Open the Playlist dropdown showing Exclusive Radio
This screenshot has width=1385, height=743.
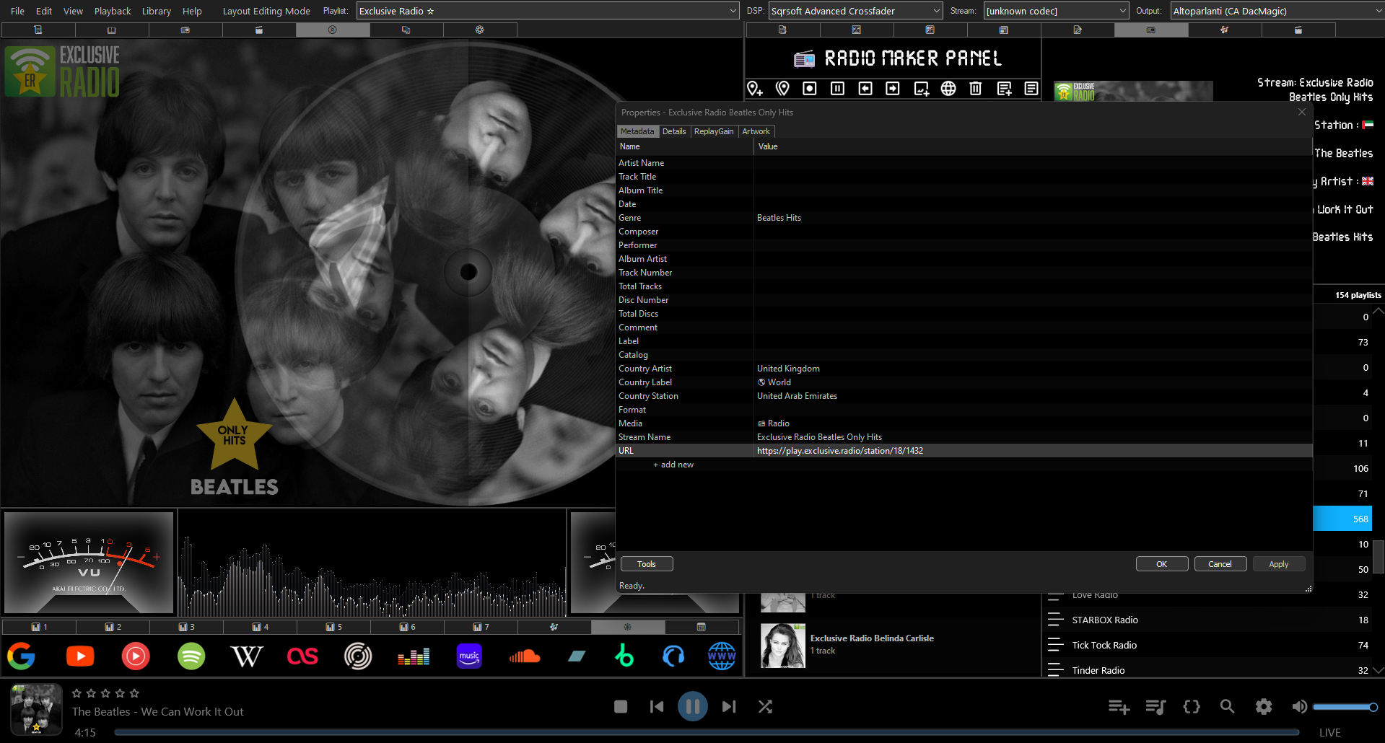(x=548, y=11)
